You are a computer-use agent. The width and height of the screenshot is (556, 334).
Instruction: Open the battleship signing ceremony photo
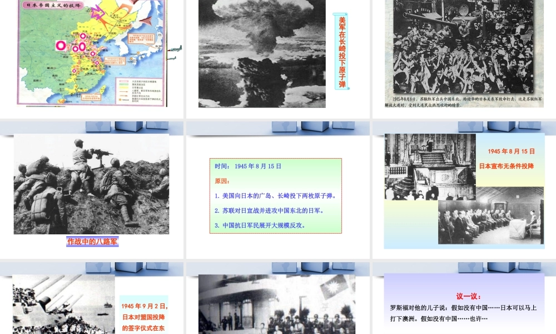coord(63,304)
